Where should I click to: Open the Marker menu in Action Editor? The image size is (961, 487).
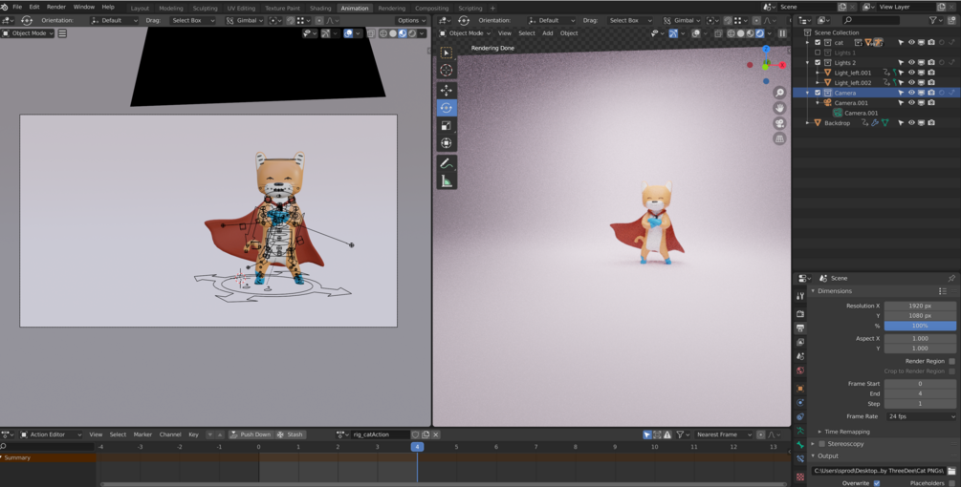coord(142,434)
